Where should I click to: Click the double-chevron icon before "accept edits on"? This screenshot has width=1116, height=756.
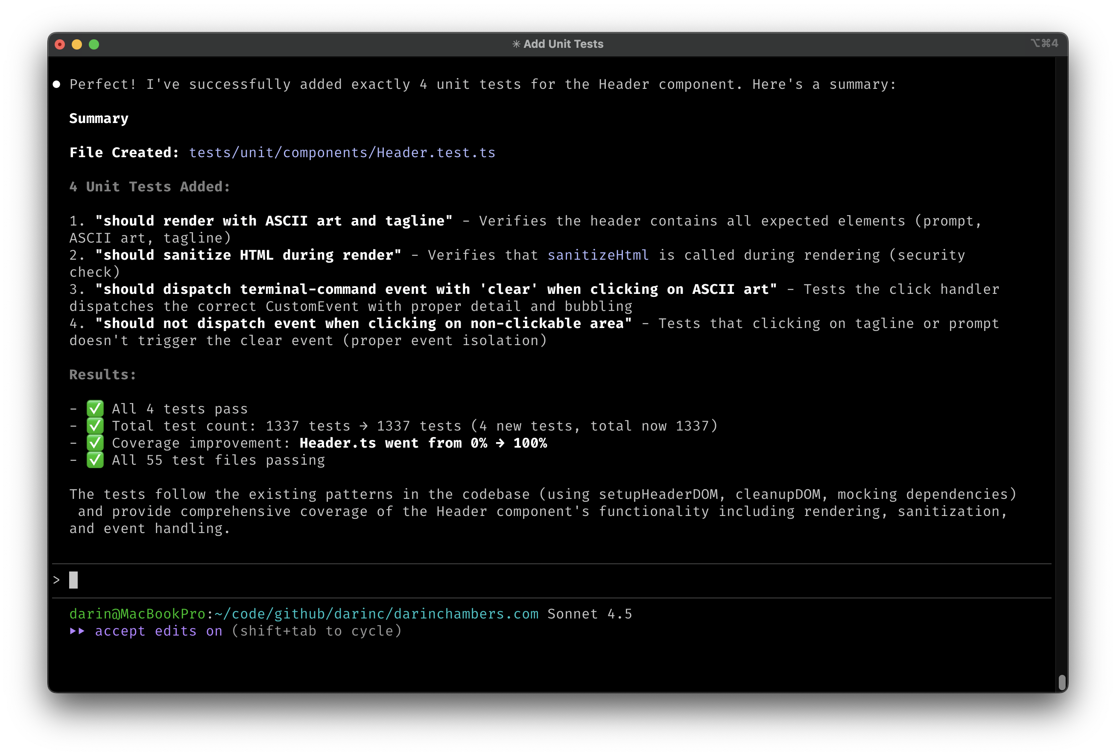point(78,631)
